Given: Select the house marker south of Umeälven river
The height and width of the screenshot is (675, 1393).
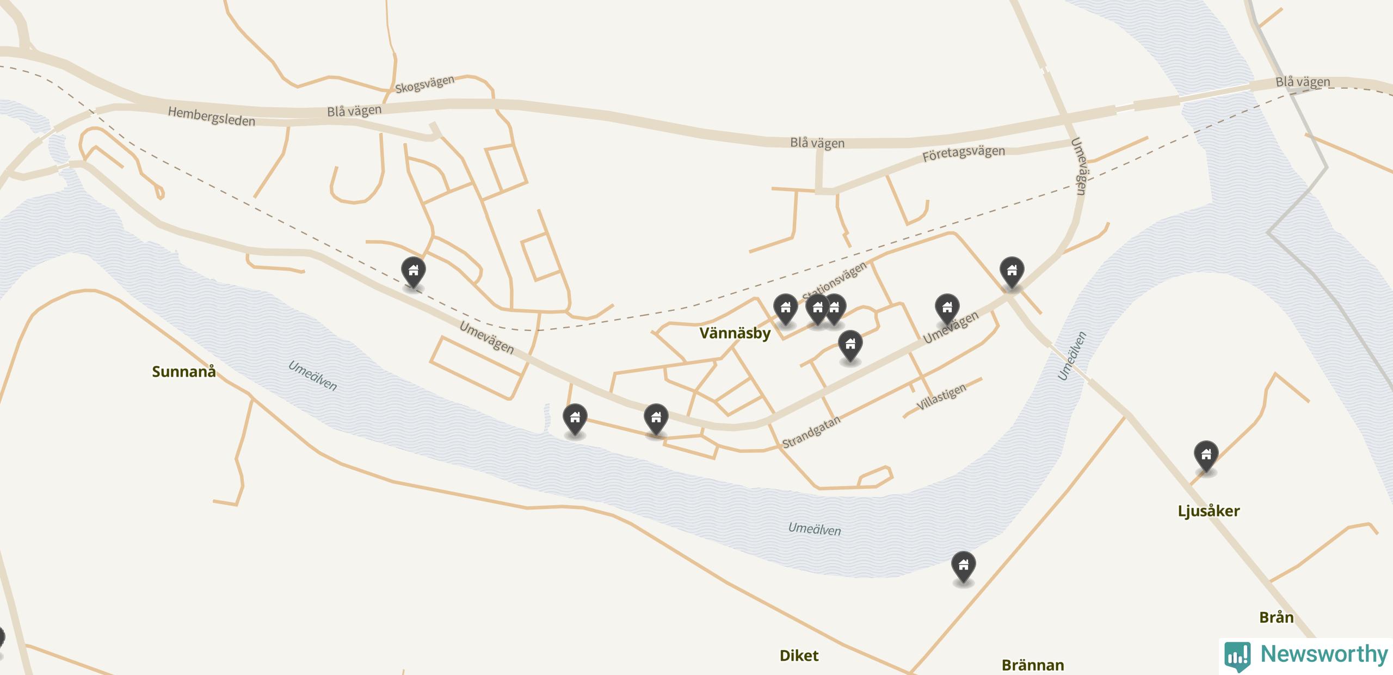Looking at the screenshot, I should click(963, 567).
